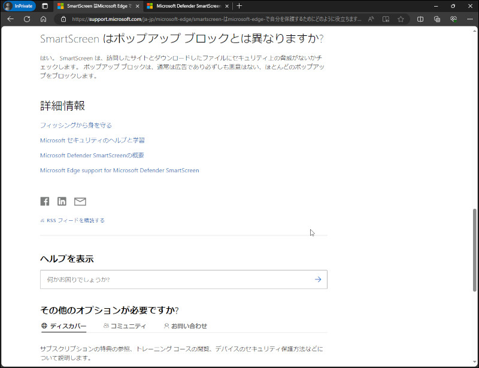The image size is (479, 368).
Task: Switch to コミュニティ section
Action: pyautogui.click(x=128, y=326)
